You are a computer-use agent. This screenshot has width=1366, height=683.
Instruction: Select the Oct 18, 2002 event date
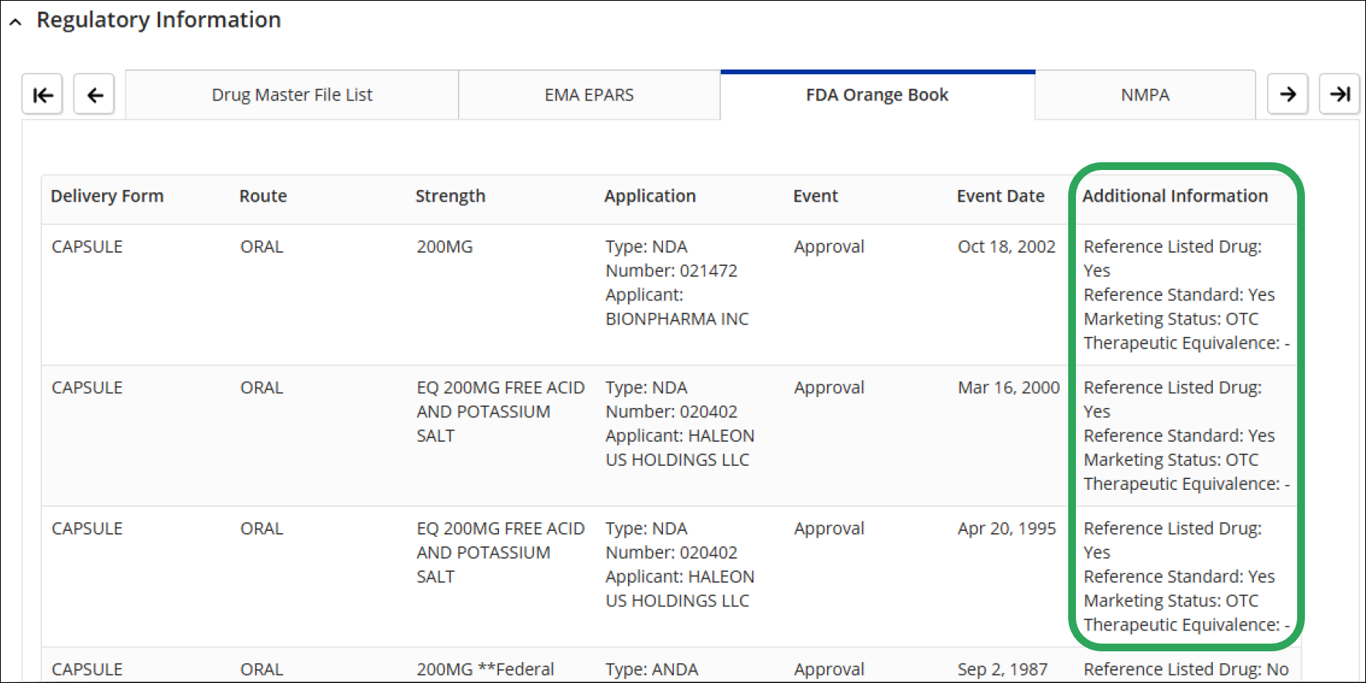pyautogui.click(x=1006, y=246)
